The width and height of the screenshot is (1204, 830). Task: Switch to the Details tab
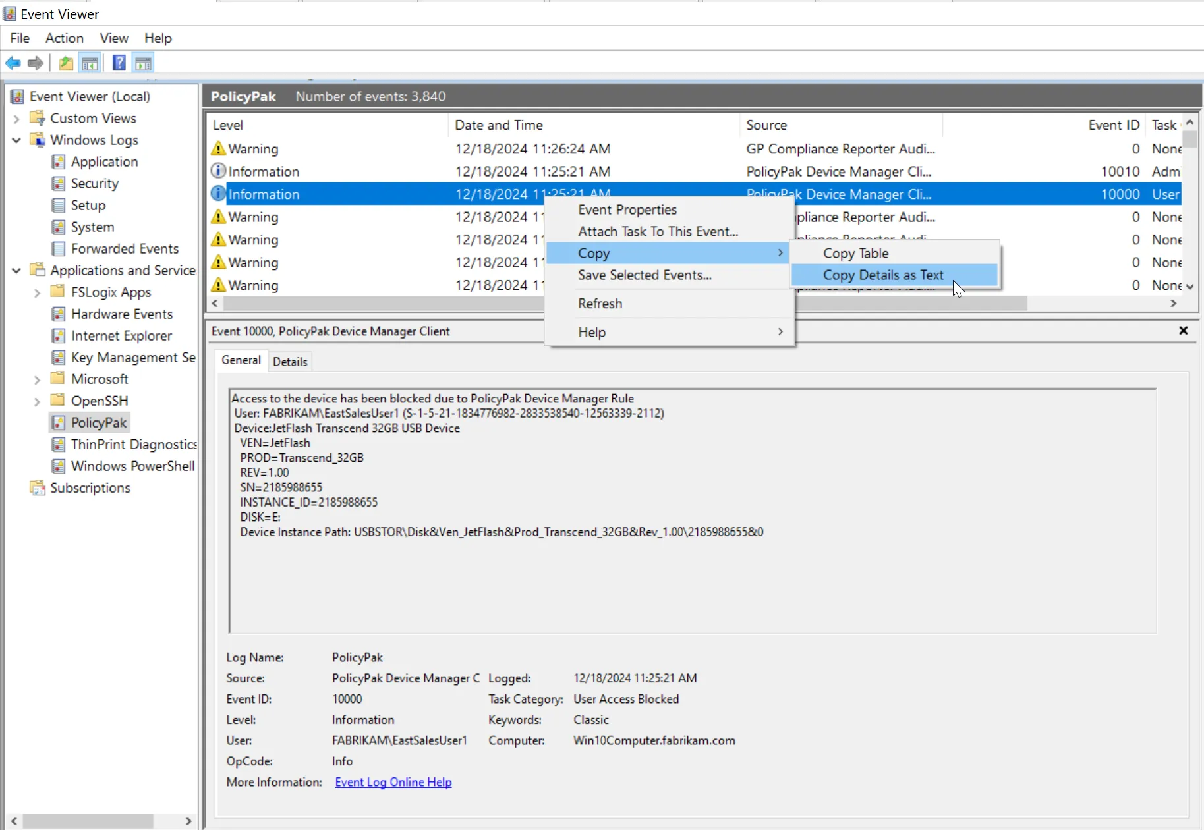(290, 362)
